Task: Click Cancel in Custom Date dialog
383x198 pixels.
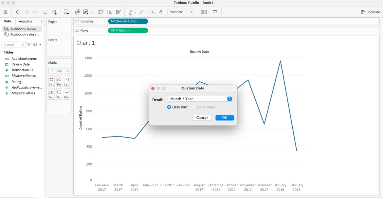Action: [202, 118]
